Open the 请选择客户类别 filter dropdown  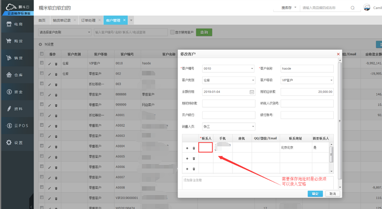coord(65,32)
